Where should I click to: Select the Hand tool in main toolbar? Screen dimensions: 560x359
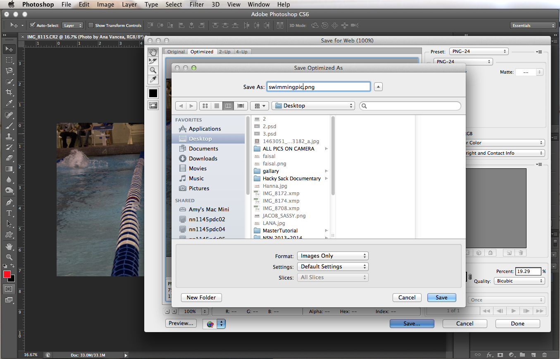coord(9,247)
